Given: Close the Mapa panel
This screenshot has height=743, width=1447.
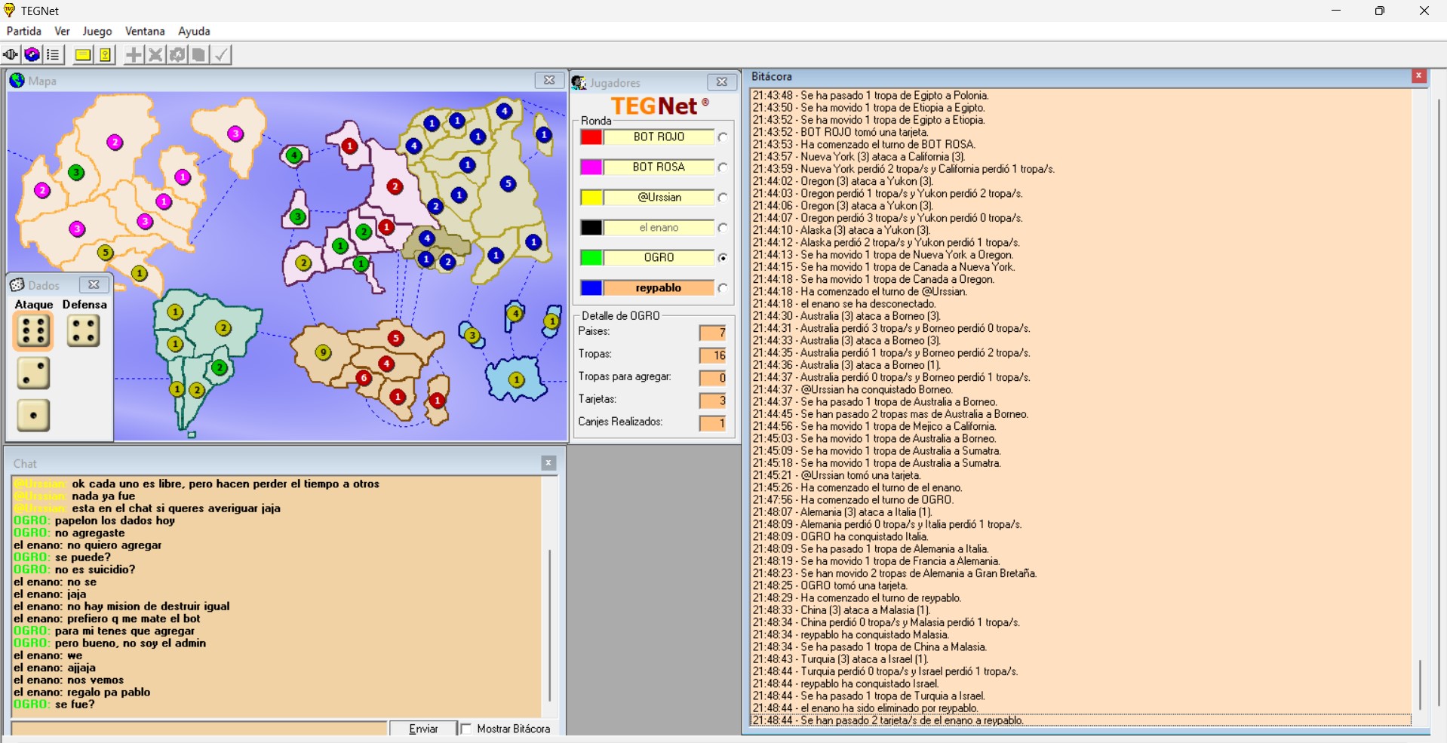Looking at the screenshot, I should (x=549, y=80).
